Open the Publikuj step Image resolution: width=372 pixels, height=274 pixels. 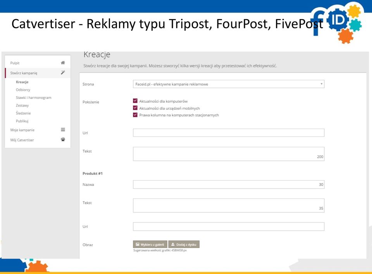(x=22, y=121)
